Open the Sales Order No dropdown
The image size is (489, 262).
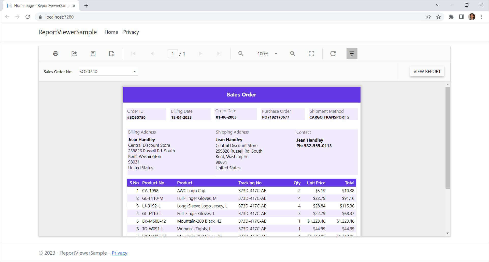pos(134,71)
